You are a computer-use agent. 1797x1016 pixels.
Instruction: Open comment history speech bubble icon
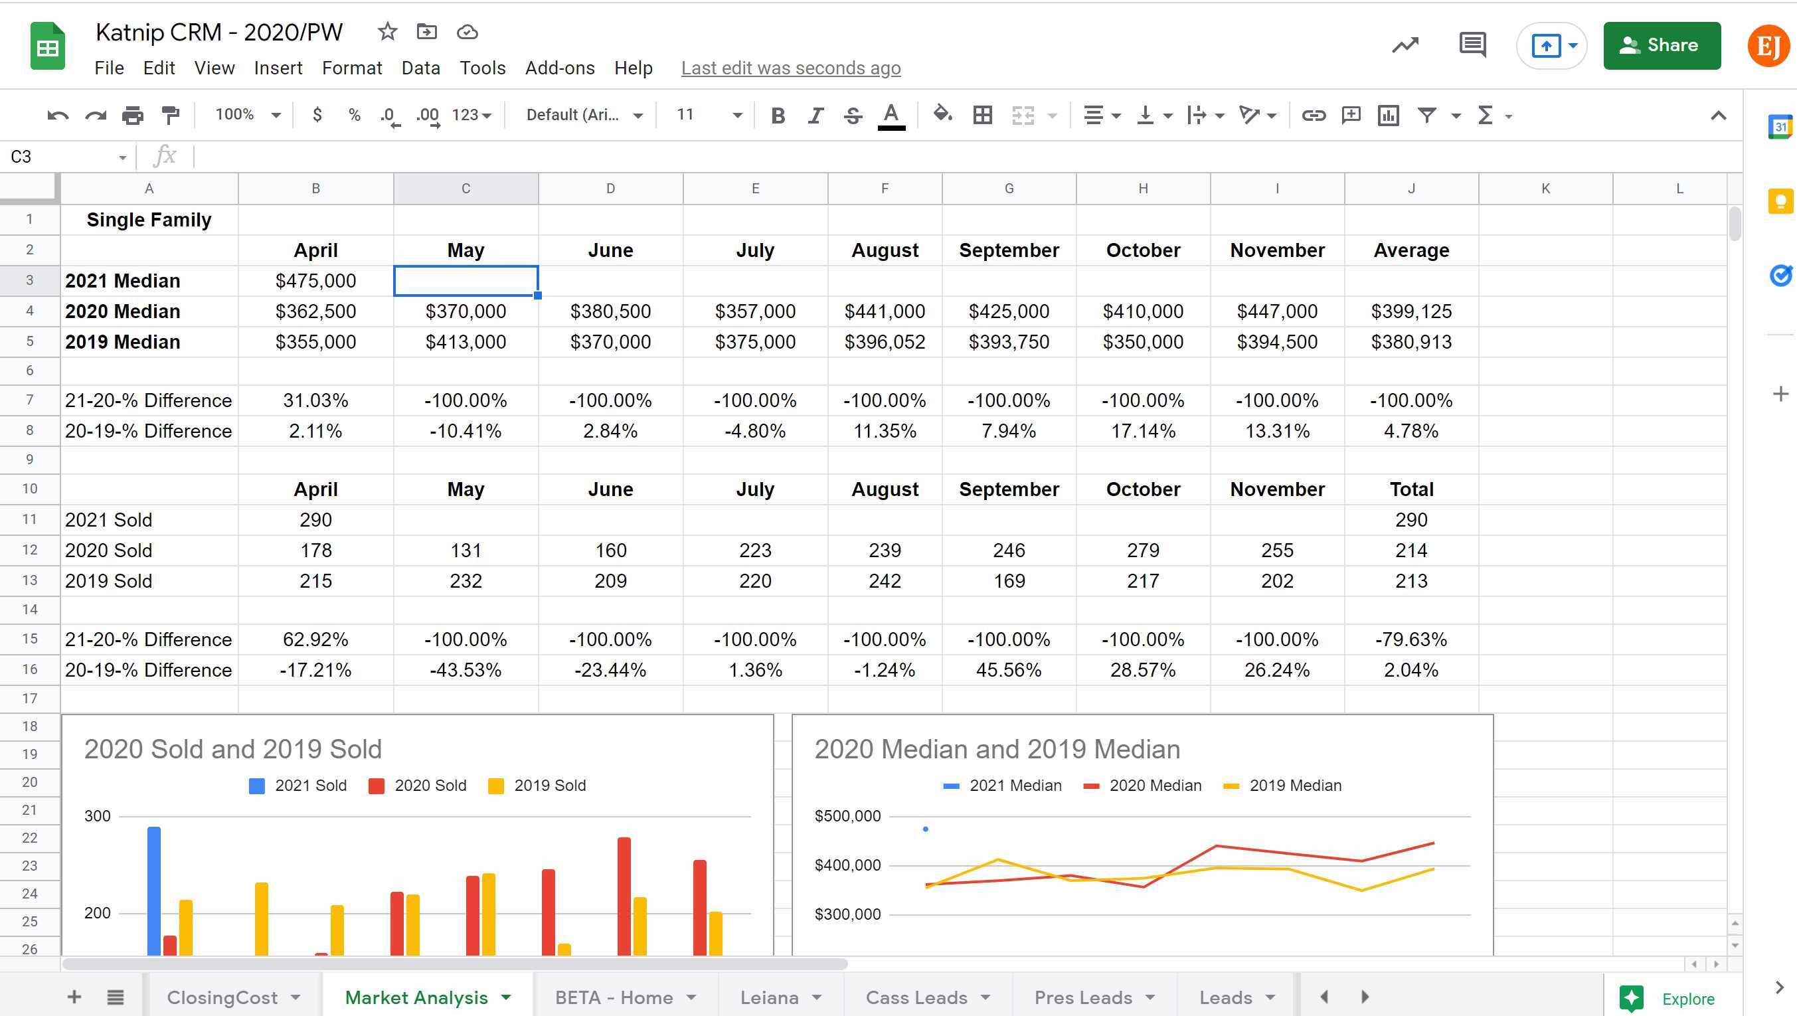1472,45
